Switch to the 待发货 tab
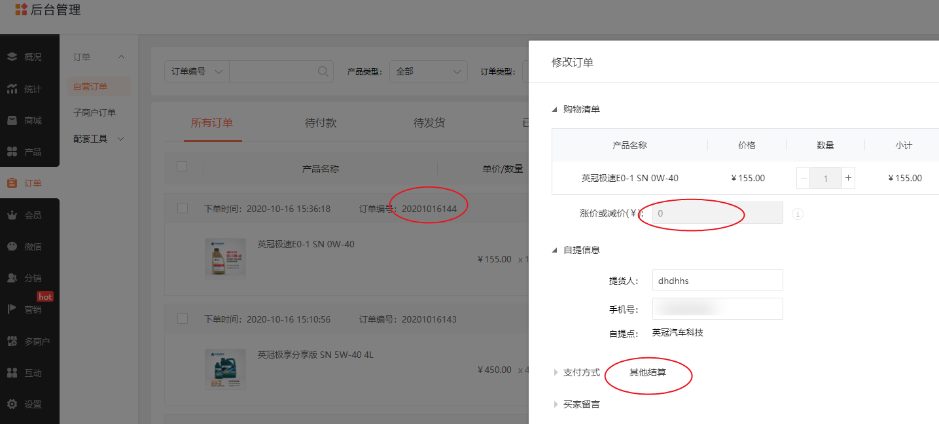 point(429,122)
